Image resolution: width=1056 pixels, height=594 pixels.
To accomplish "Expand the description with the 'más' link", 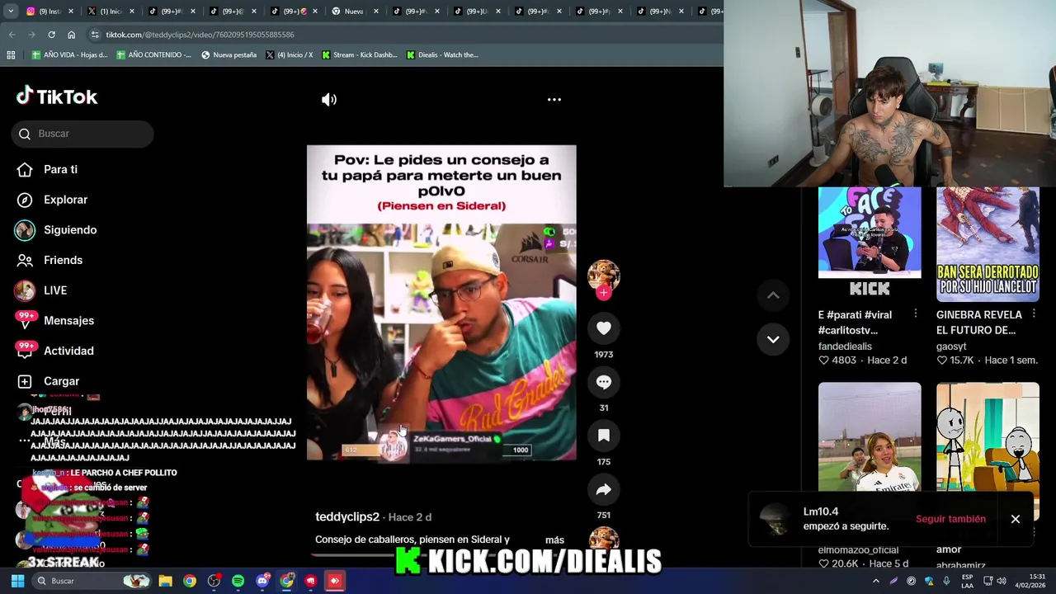I will pyautogui.click(x=554, y=540).
